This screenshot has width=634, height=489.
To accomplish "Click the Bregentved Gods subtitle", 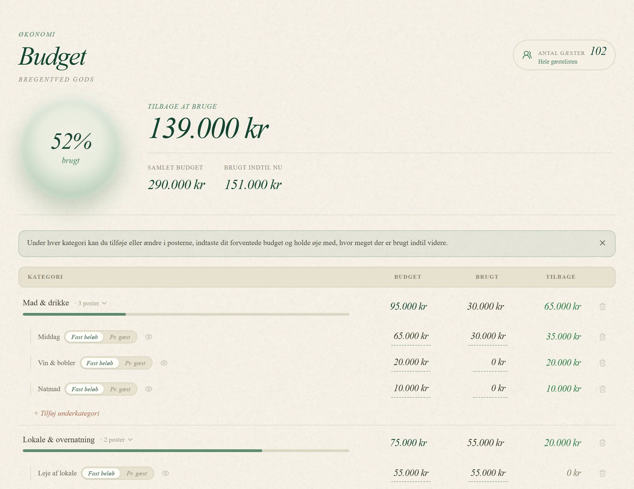I will [56, 79].
